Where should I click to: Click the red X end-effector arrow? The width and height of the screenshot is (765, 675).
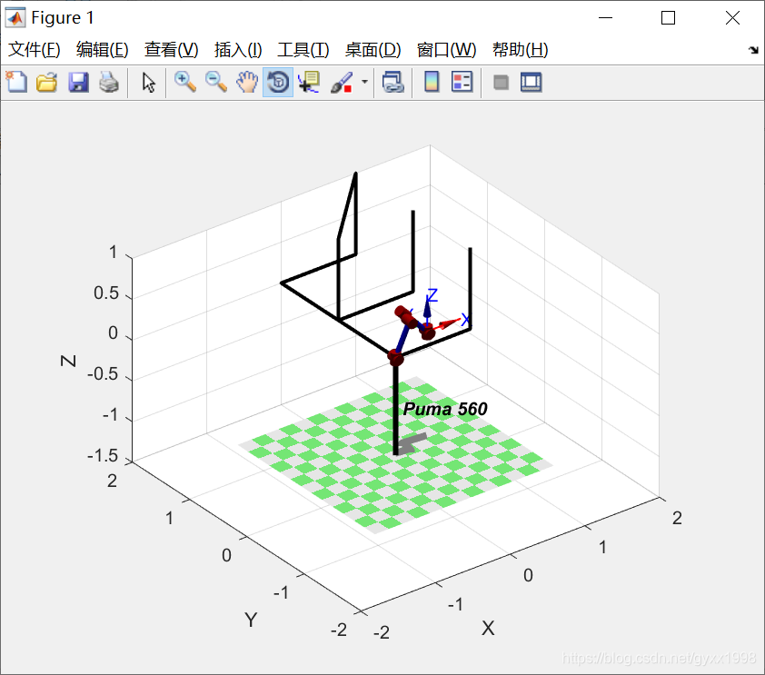coord(448,323)
